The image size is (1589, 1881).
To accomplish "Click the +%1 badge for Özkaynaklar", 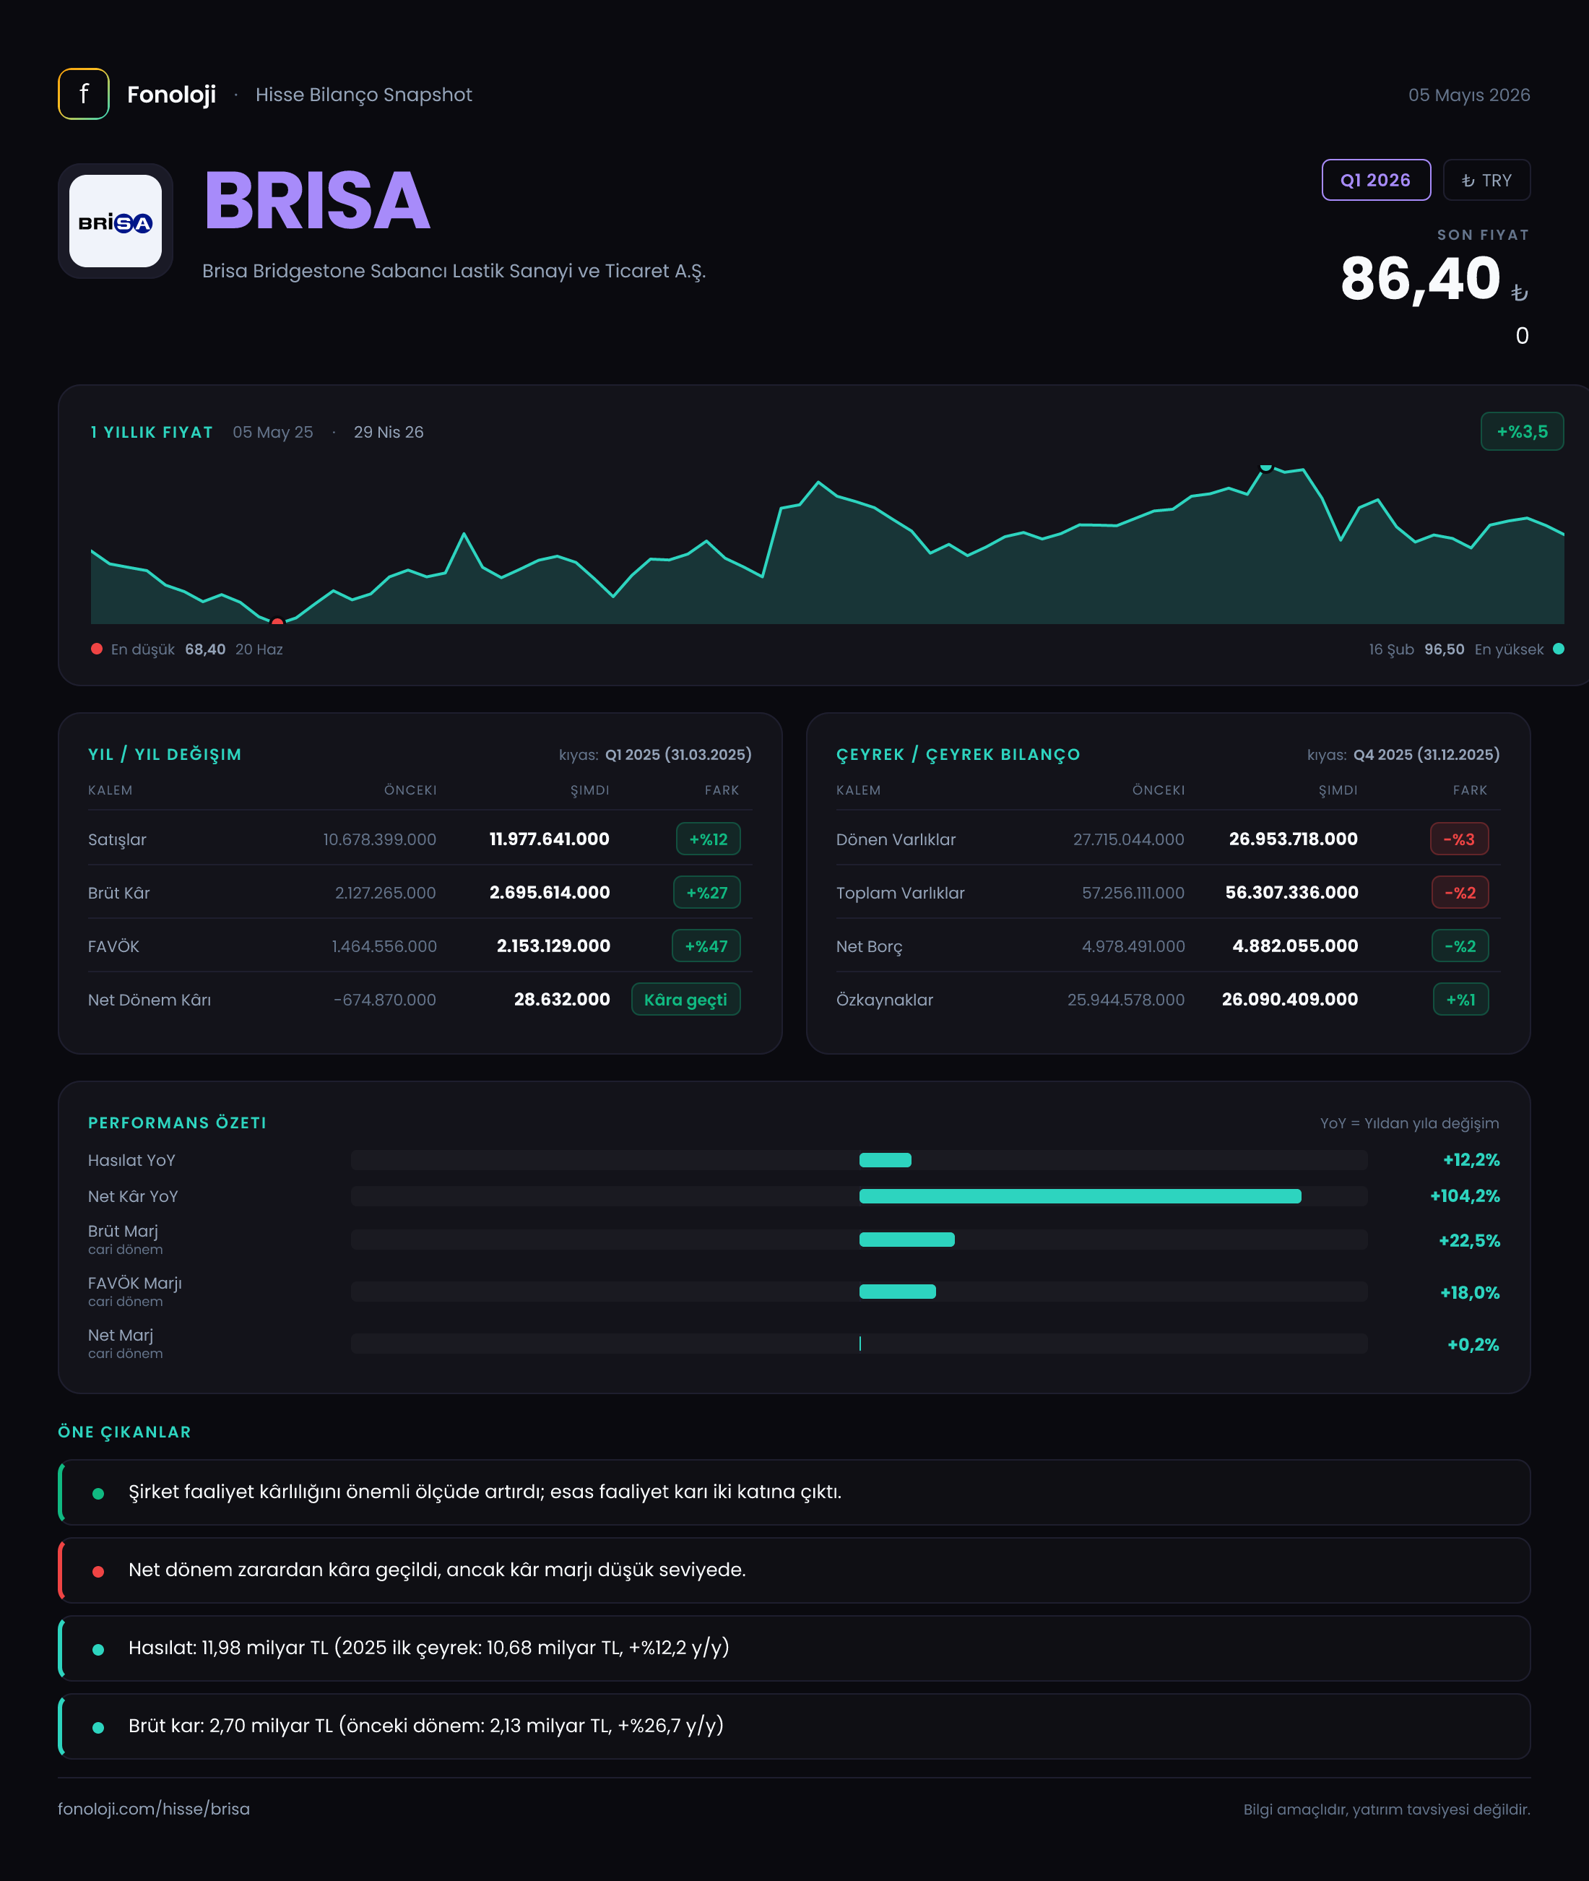I will pos(1461,999).
